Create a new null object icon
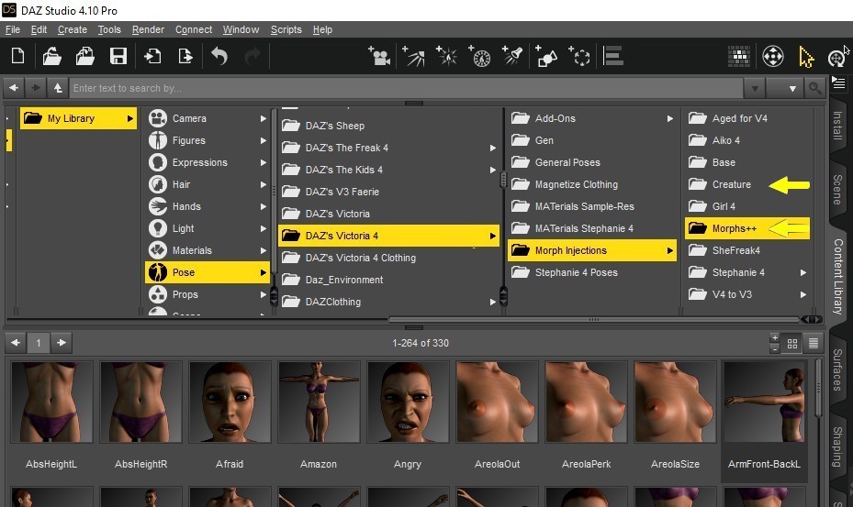 click(579, 56)
